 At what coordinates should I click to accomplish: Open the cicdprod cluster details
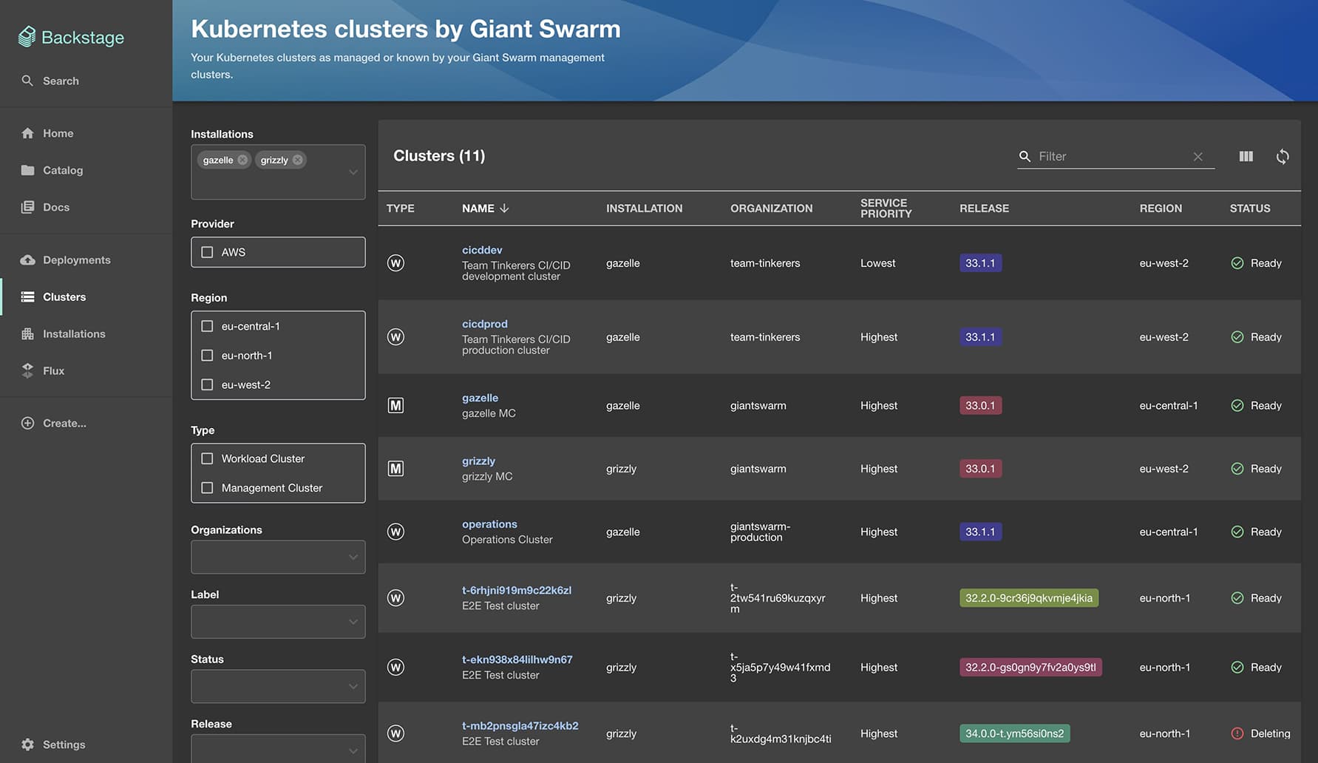pos(484,323)
